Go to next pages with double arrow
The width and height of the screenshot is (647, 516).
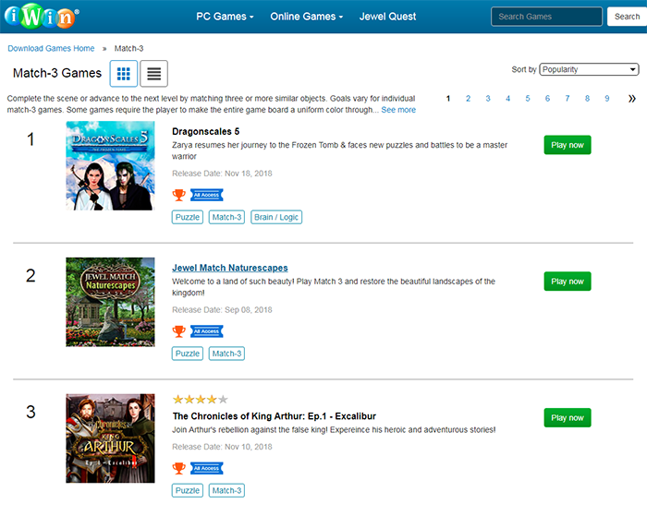(631, 99)
